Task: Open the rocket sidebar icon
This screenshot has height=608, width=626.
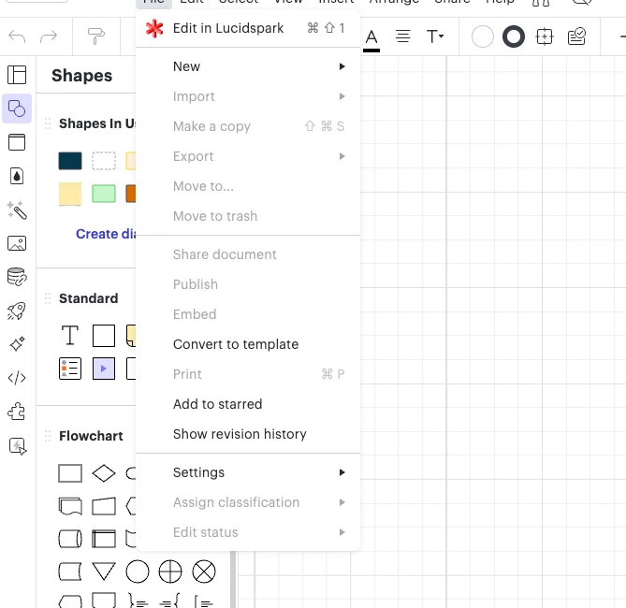Action: (17, 311)
